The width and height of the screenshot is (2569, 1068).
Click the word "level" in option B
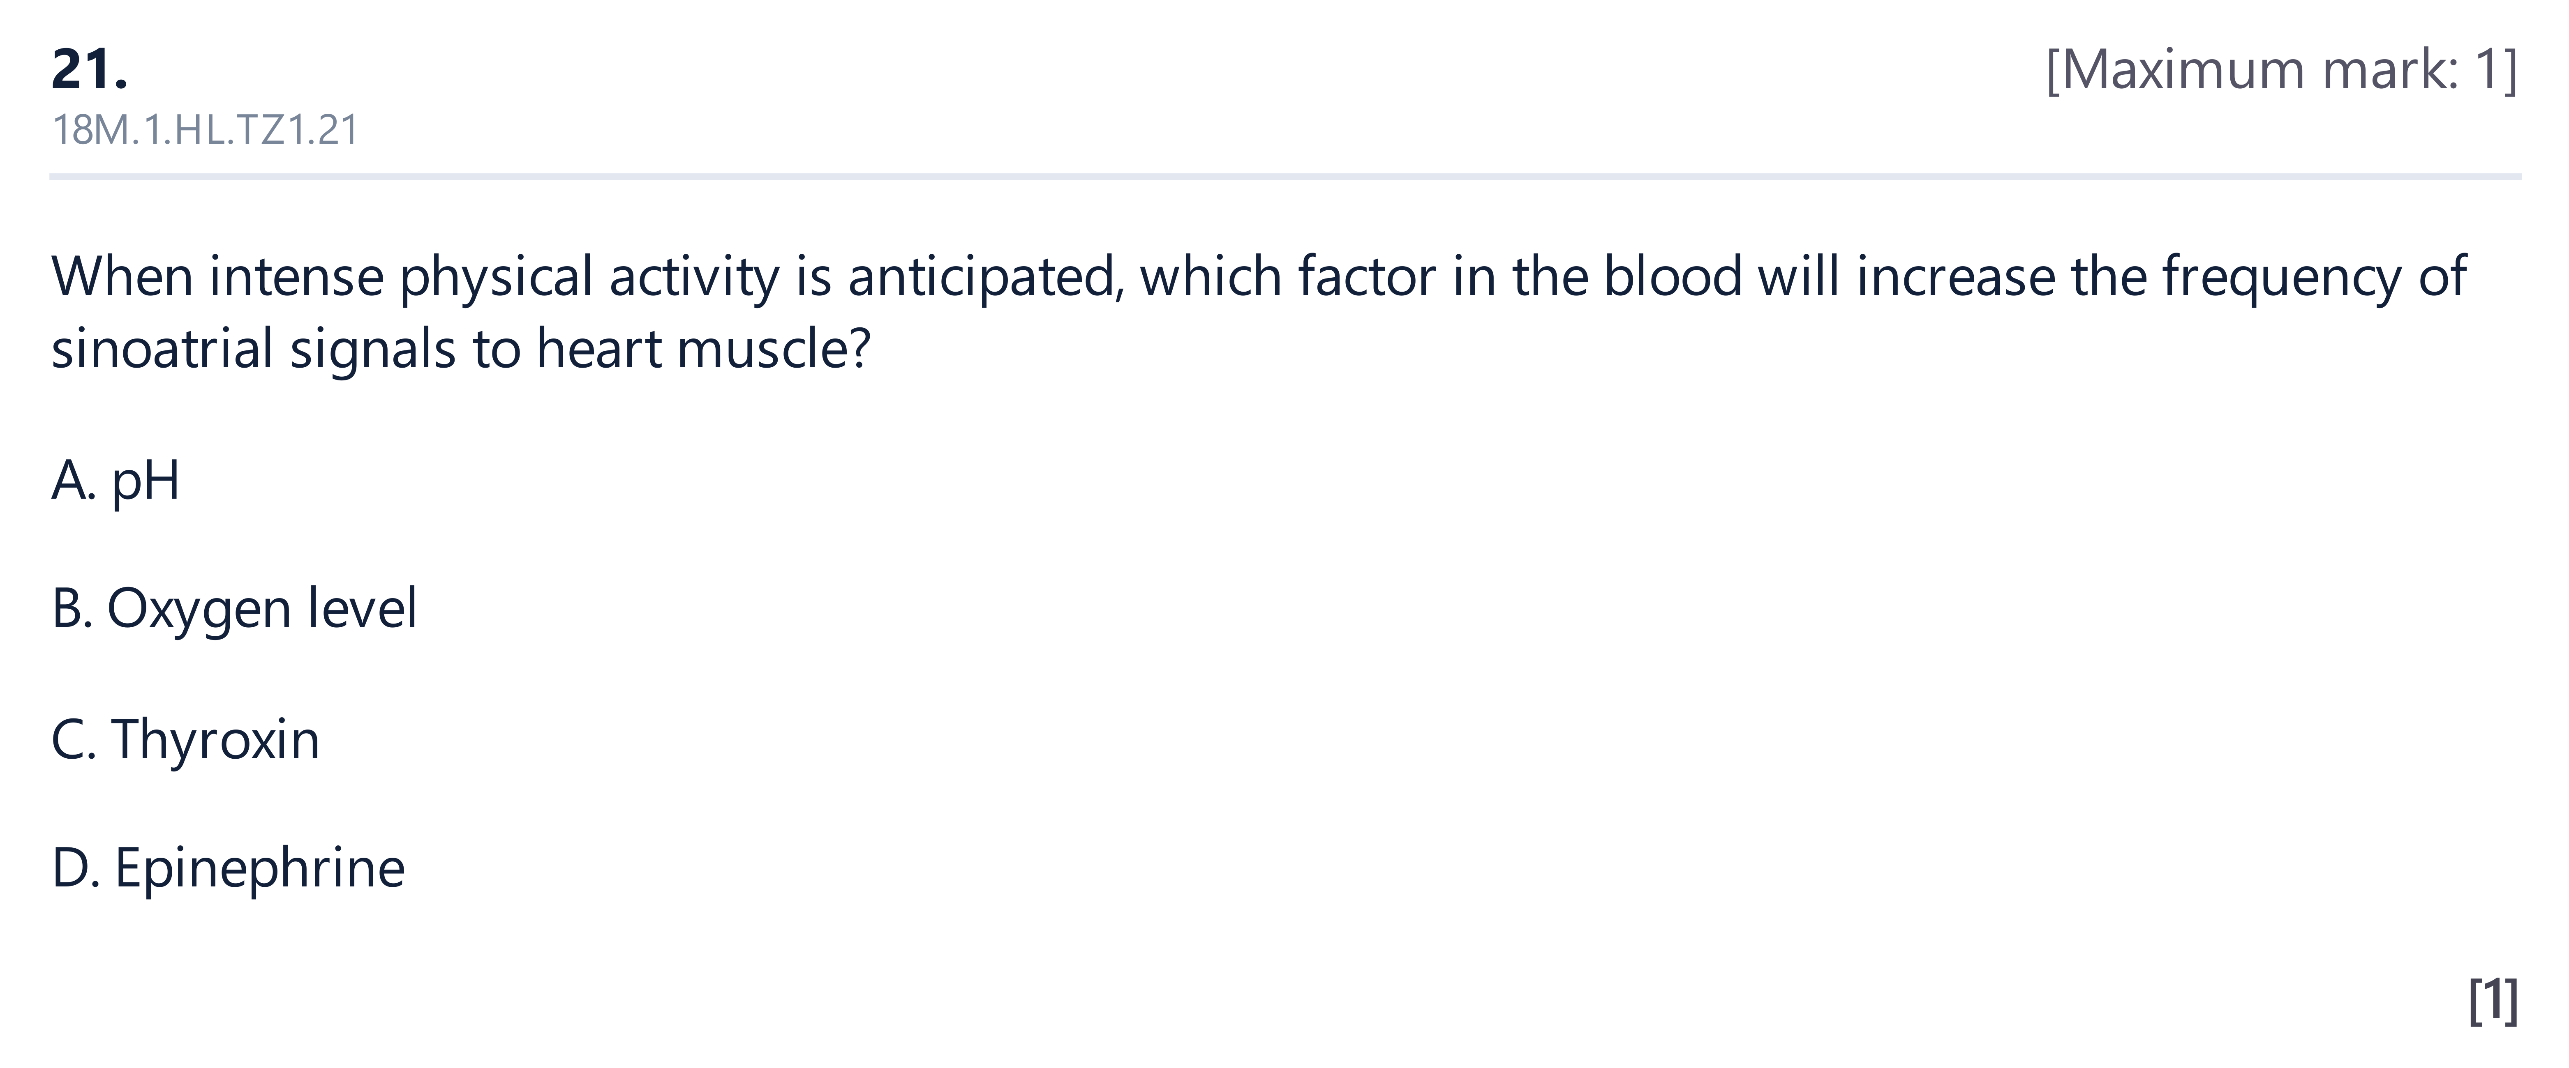tap(363, 608)
